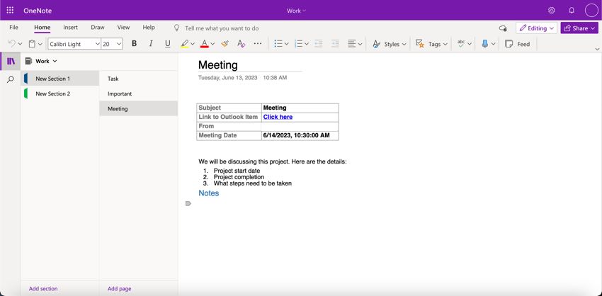Open the Work notebook title dropdown in header

(296, 11)
